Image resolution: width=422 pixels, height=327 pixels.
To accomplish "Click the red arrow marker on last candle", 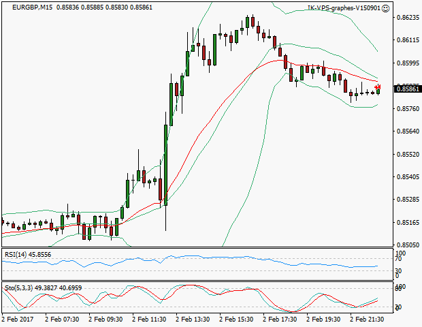I will [x=379, y=87].
